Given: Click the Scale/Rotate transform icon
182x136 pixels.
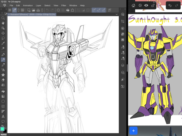Looking at the screenshot, I should (x=72, y=10).
